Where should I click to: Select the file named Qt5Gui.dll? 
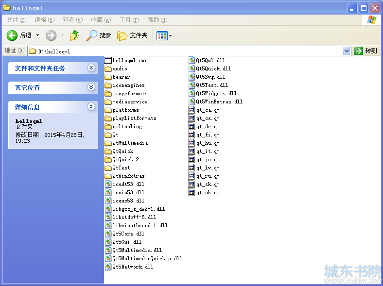point(123,242)
